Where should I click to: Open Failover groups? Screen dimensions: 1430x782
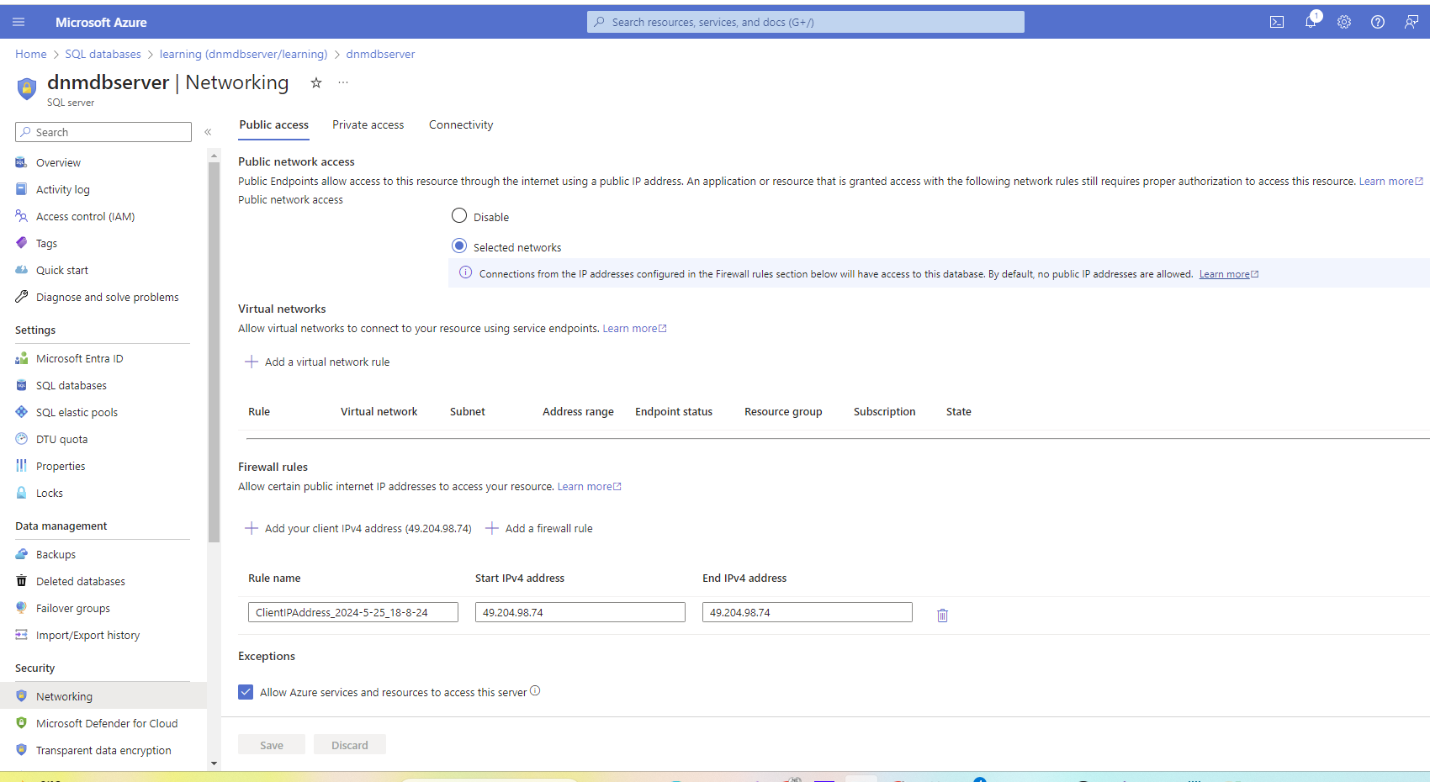72,608
